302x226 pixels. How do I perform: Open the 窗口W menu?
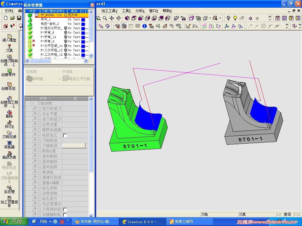click(x=153, y=11)
